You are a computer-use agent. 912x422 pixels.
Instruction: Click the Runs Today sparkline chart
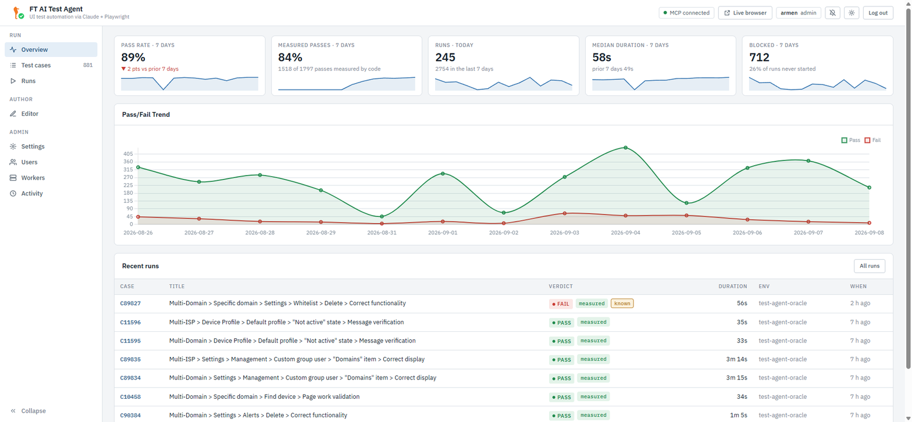click(504, 83)
